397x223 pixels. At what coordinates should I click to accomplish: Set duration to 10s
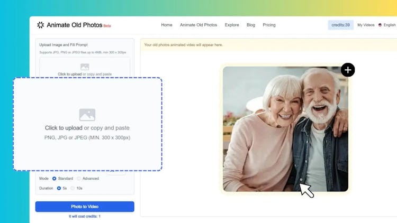coord(73,188)
